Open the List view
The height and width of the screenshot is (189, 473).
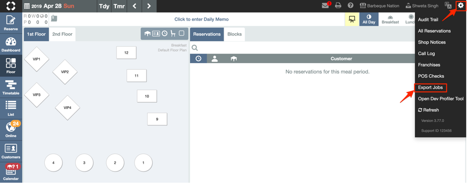coord(11,108)
